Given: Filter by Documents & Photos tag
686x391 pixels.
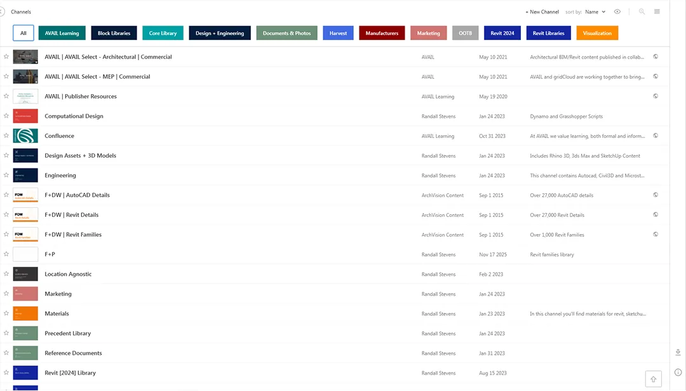Looking at the screenshot, I should click(286, 33).
